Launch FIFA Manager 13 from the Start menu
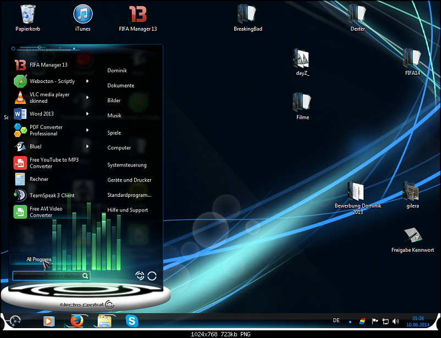441x338 pixels. click(x=51, y=65)
